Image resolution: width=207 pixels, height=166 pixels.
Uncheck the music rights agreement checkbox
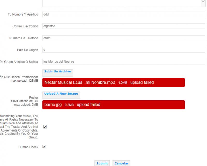coord(45,127)
